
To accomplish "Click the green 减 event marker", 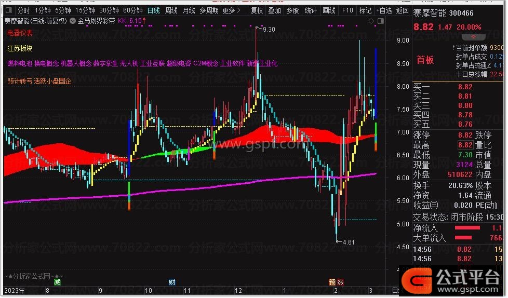I will [x=57, y=282].
